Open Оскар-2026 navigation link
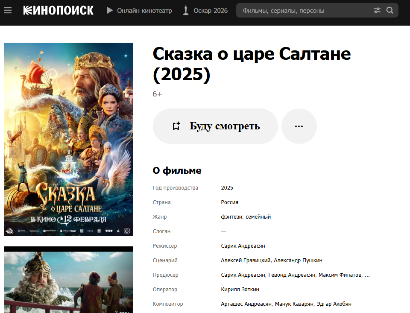The image size is (410, 313). tap(211, 11)
